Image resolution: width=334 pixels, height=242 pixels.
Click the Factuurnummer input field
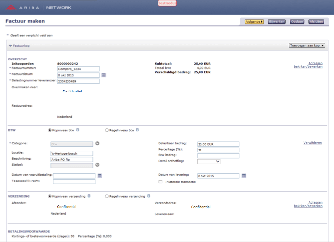click(x=78, y=69)
